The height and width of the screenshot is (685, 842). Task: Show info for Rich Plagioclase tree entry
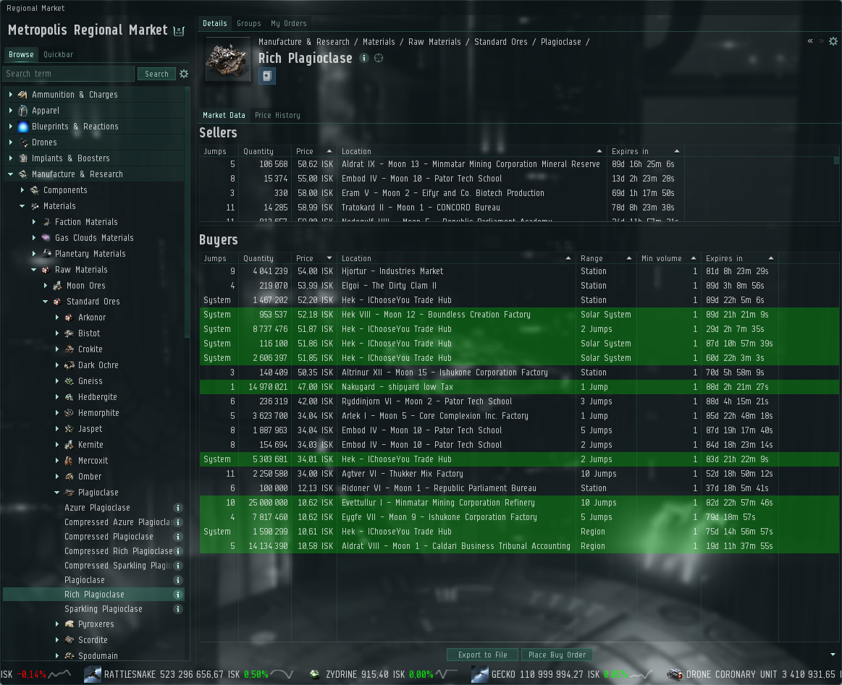coord(178,595)
